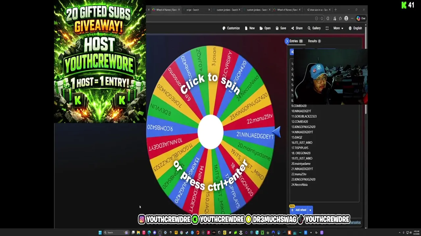The height and width of the screenshot is (236, 421).
Task: Open the browser zoom control icon
Action: click(x=316, y=18)
